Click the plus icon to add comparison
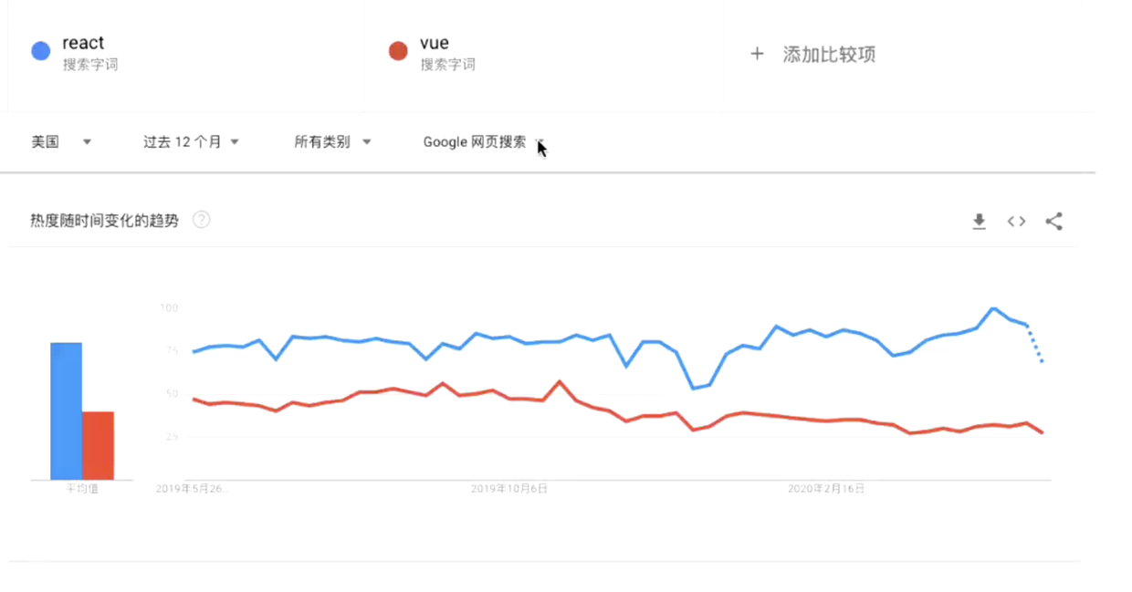The image size is (1132, 592). click(756, 54)
